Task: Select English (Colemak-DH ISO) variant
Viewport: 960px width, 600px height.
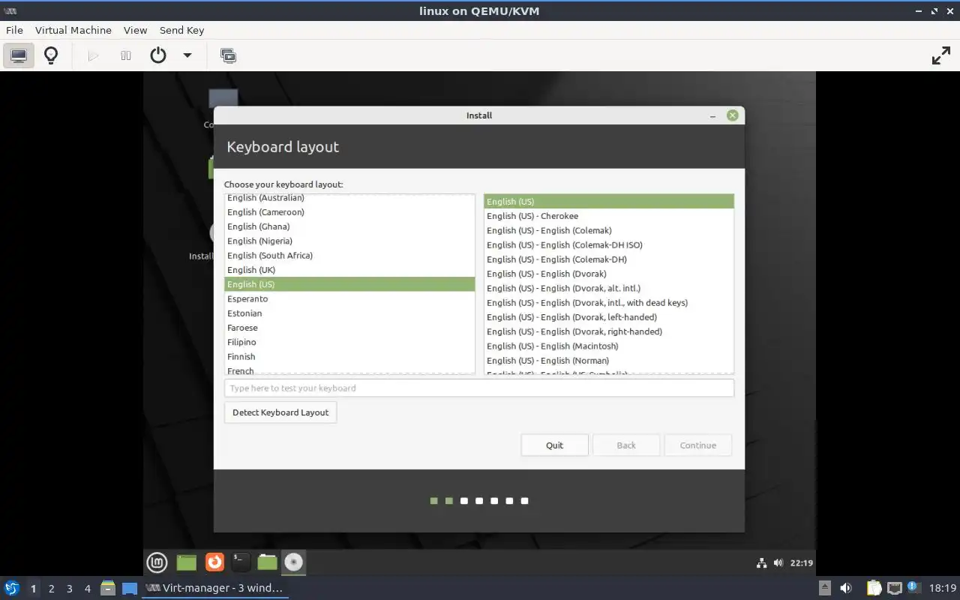Action: pyautogui.click(x=609, y=244)
